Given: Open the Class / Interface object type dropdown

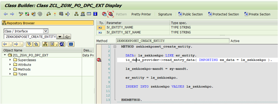Looking at the screenshot, I should pyautogui.click(x=46, y=31).
